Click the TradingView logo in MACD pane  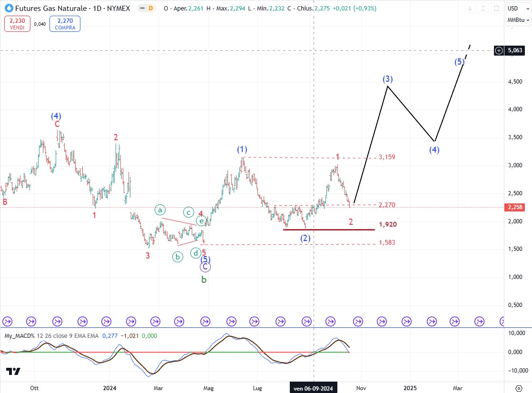click(13, 371)
